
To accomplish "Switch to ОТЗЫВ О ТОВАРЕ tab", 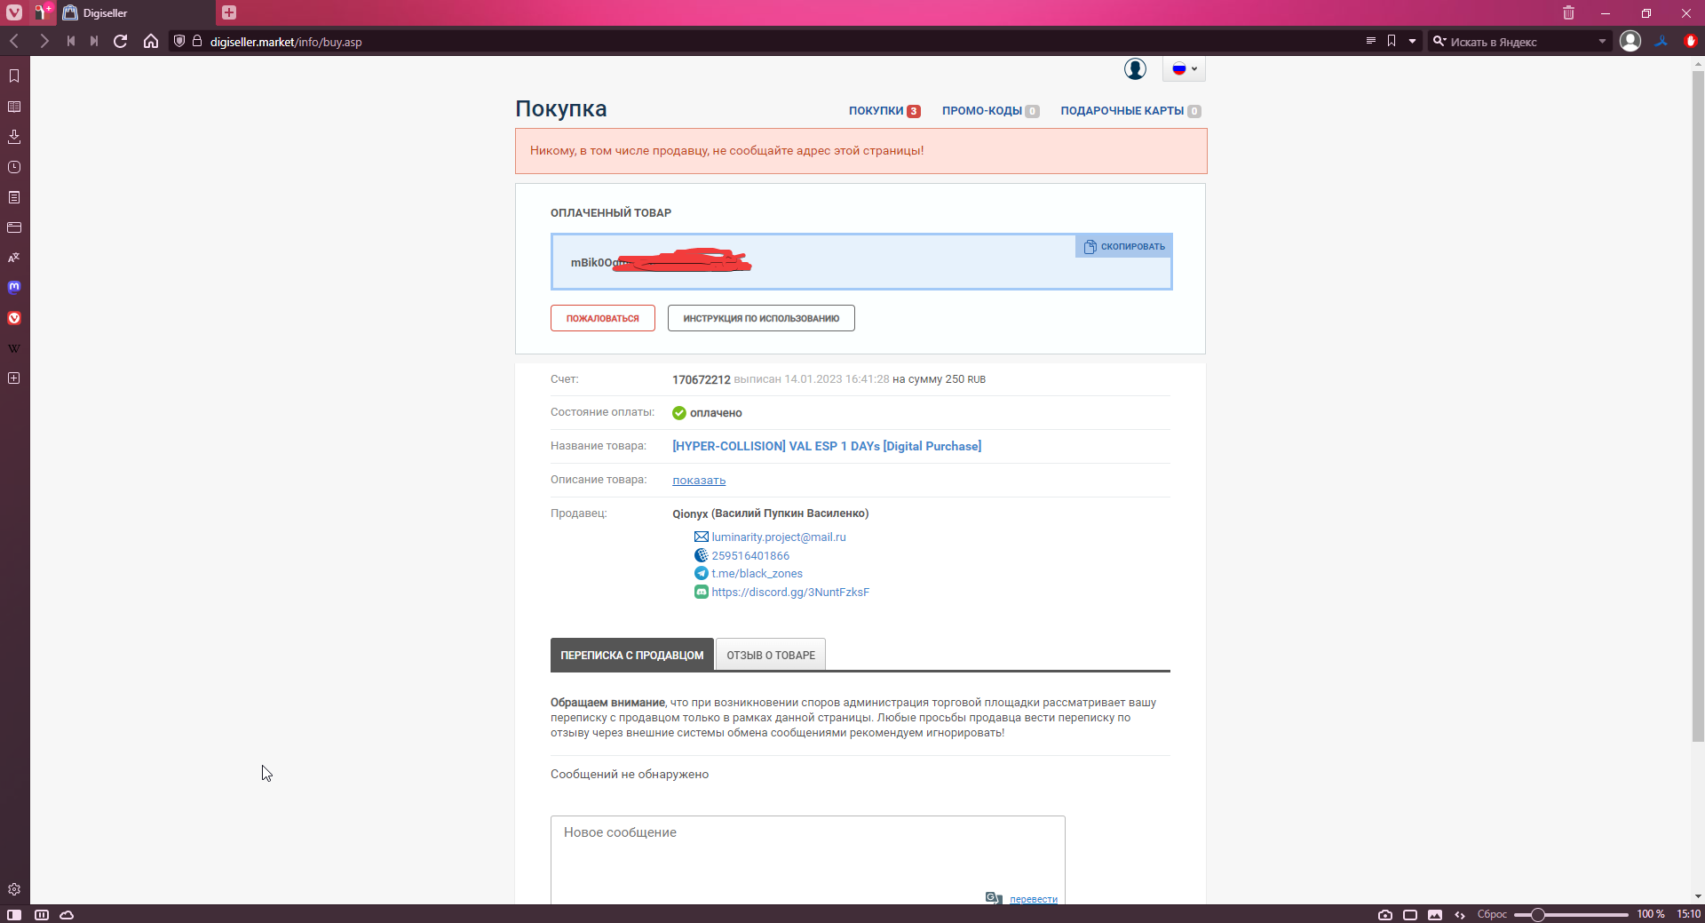I will [x=771, y=655].
